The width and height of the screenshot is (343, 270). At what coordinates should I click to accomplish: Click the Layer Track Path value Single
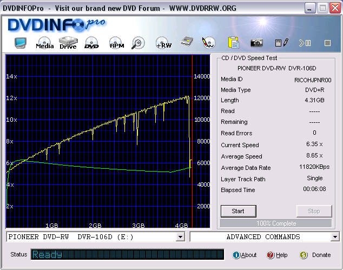point(314,179)
